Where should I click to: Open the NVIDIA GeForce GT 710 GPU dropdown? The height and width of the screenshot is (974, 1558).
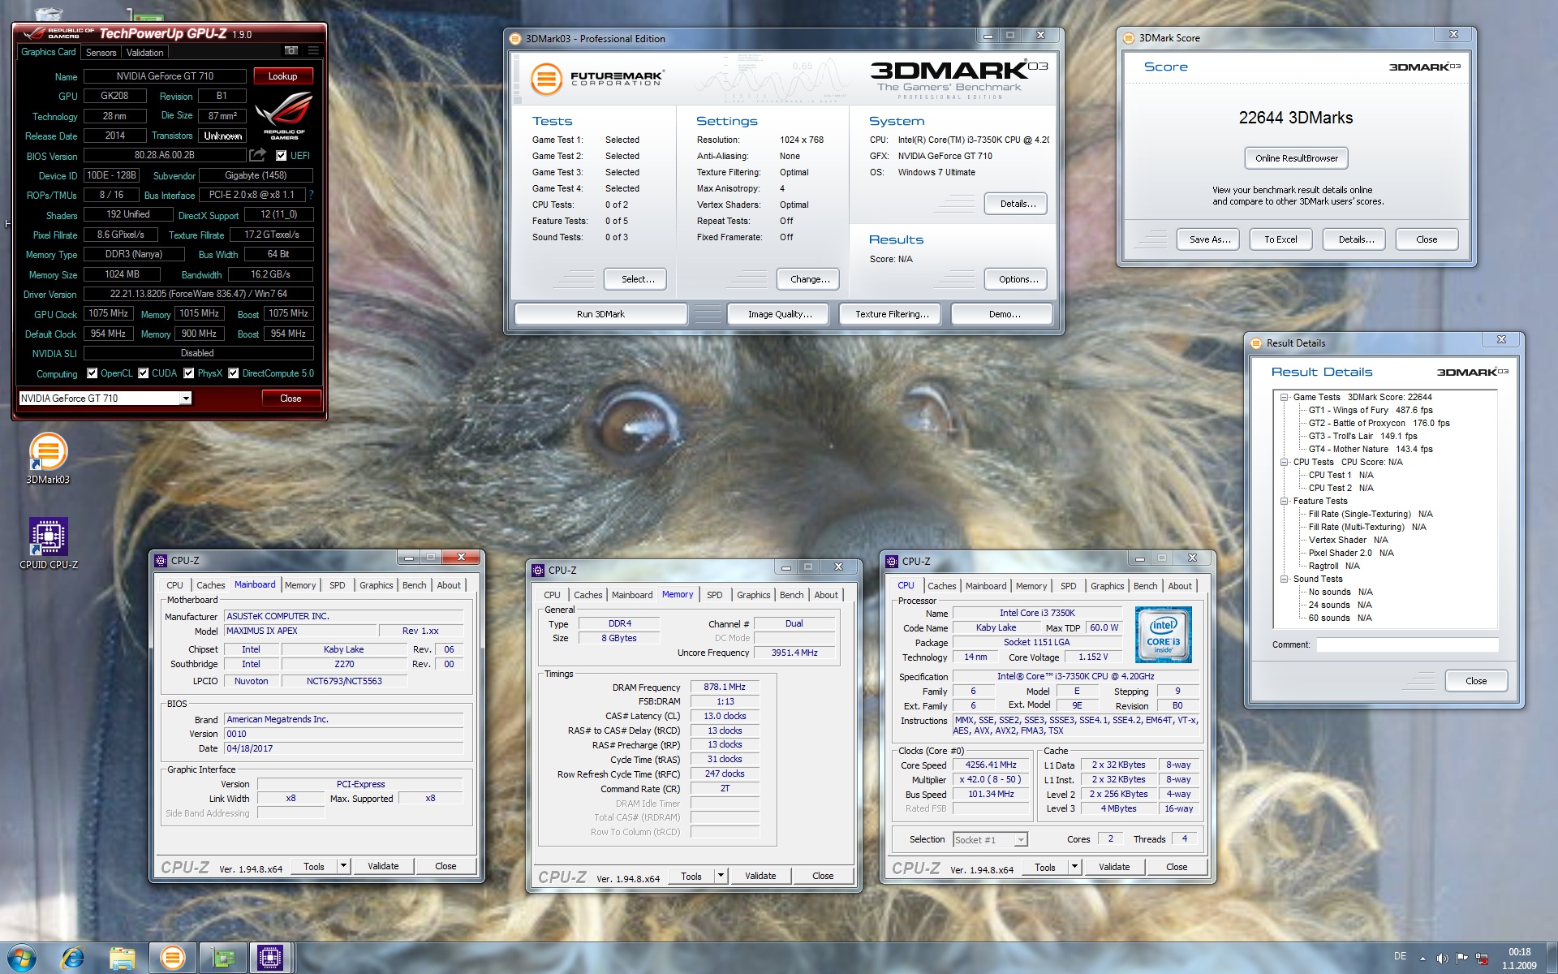[105, 399]
